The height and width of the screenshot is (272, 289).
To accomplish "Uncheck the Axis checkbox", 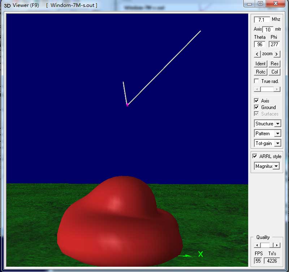I will pos(256,101).
